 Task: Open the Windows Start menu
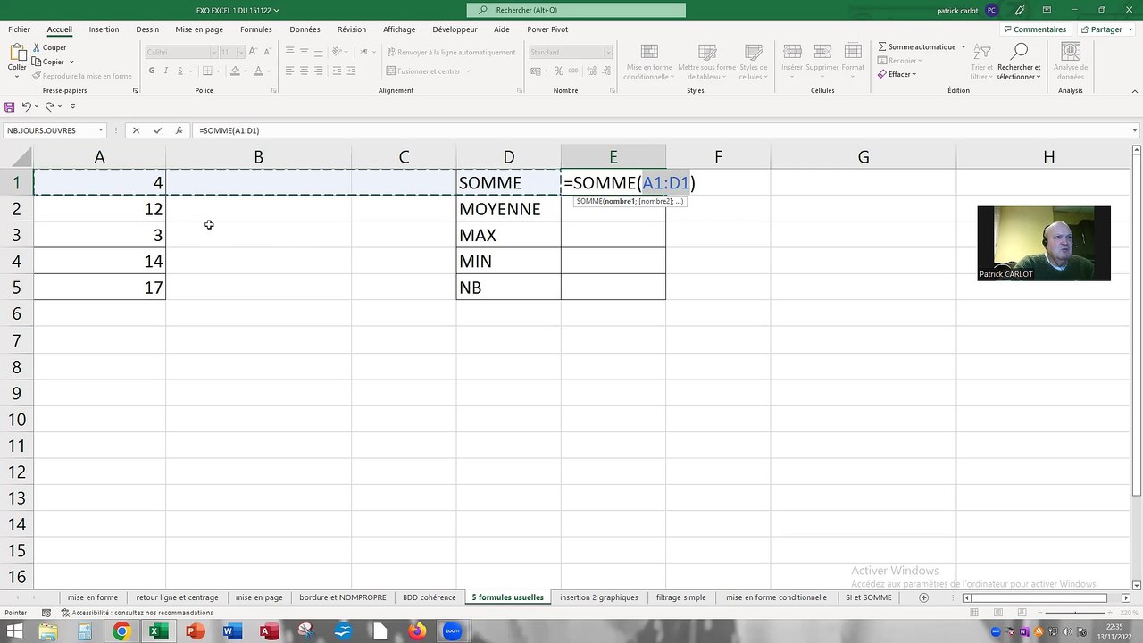point(14,631)
